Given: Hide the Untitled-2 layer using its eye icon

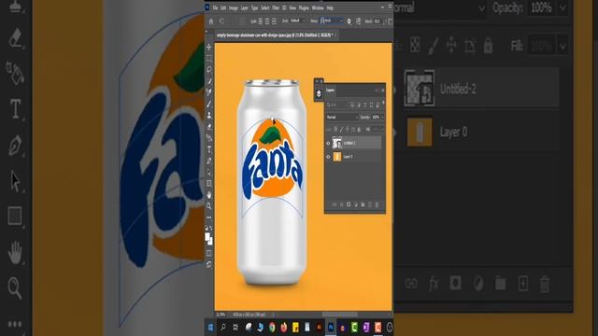Looking at the screenshot, I should click(328, 143).
